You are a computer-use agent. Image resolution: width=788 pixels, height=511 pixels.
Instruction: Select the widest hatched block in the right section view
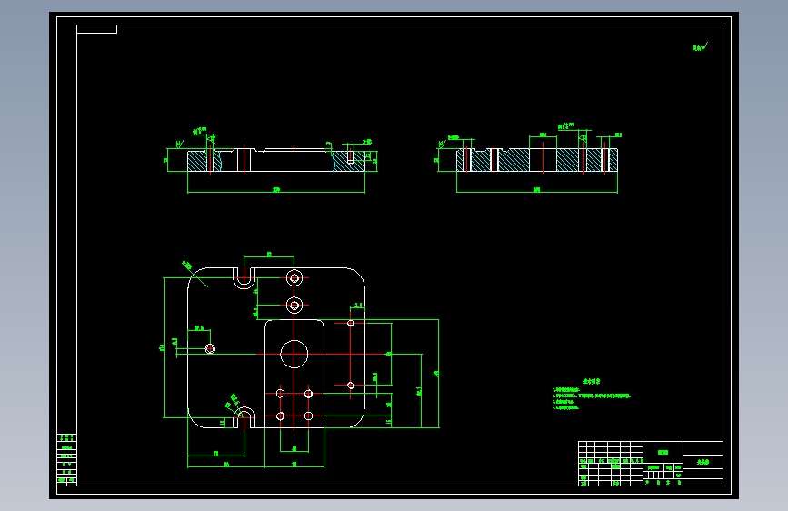coord(514,160)
